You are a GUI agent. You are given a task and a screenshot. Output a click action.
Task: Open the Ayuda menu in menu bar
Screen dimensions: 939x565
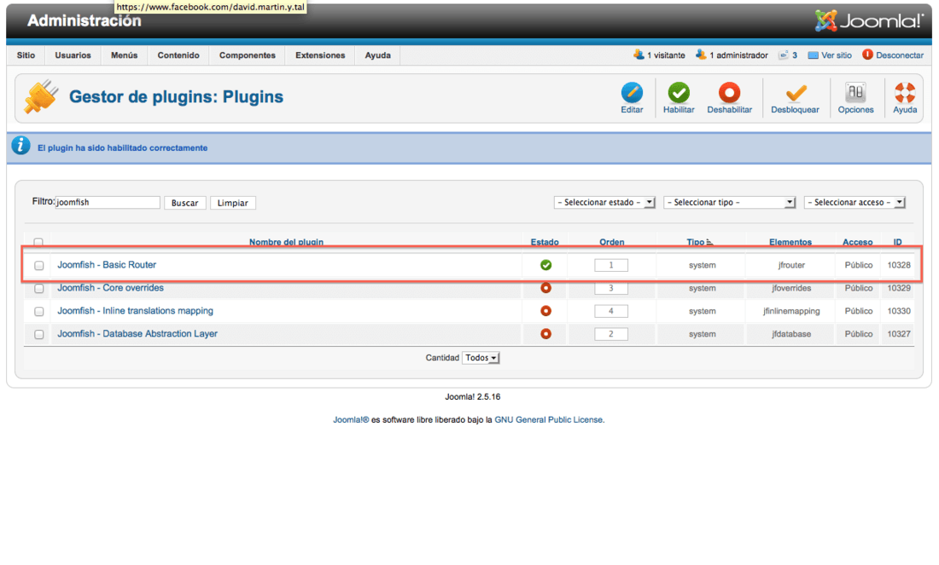click(378, 55)
